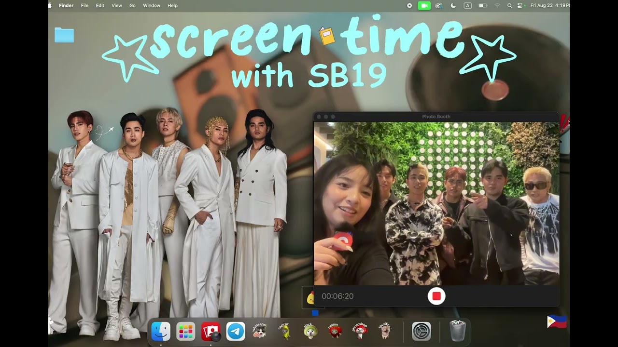Screen dimensions: 618x347
Task: Click the green camera-in-use indicator
Action: (424, 5)
